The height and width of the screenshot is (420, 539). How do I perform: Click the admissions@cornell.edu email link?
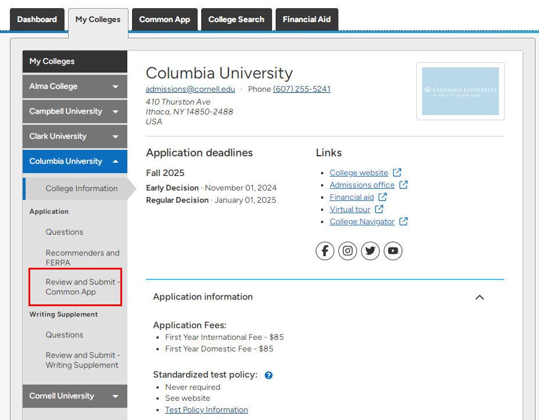point(191,89)
